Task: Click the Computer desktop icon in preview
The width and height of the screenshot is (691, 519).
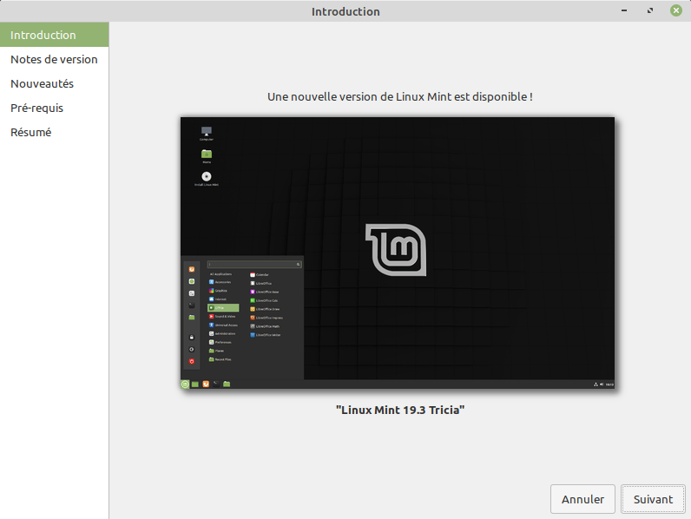Action: point(207,132)
